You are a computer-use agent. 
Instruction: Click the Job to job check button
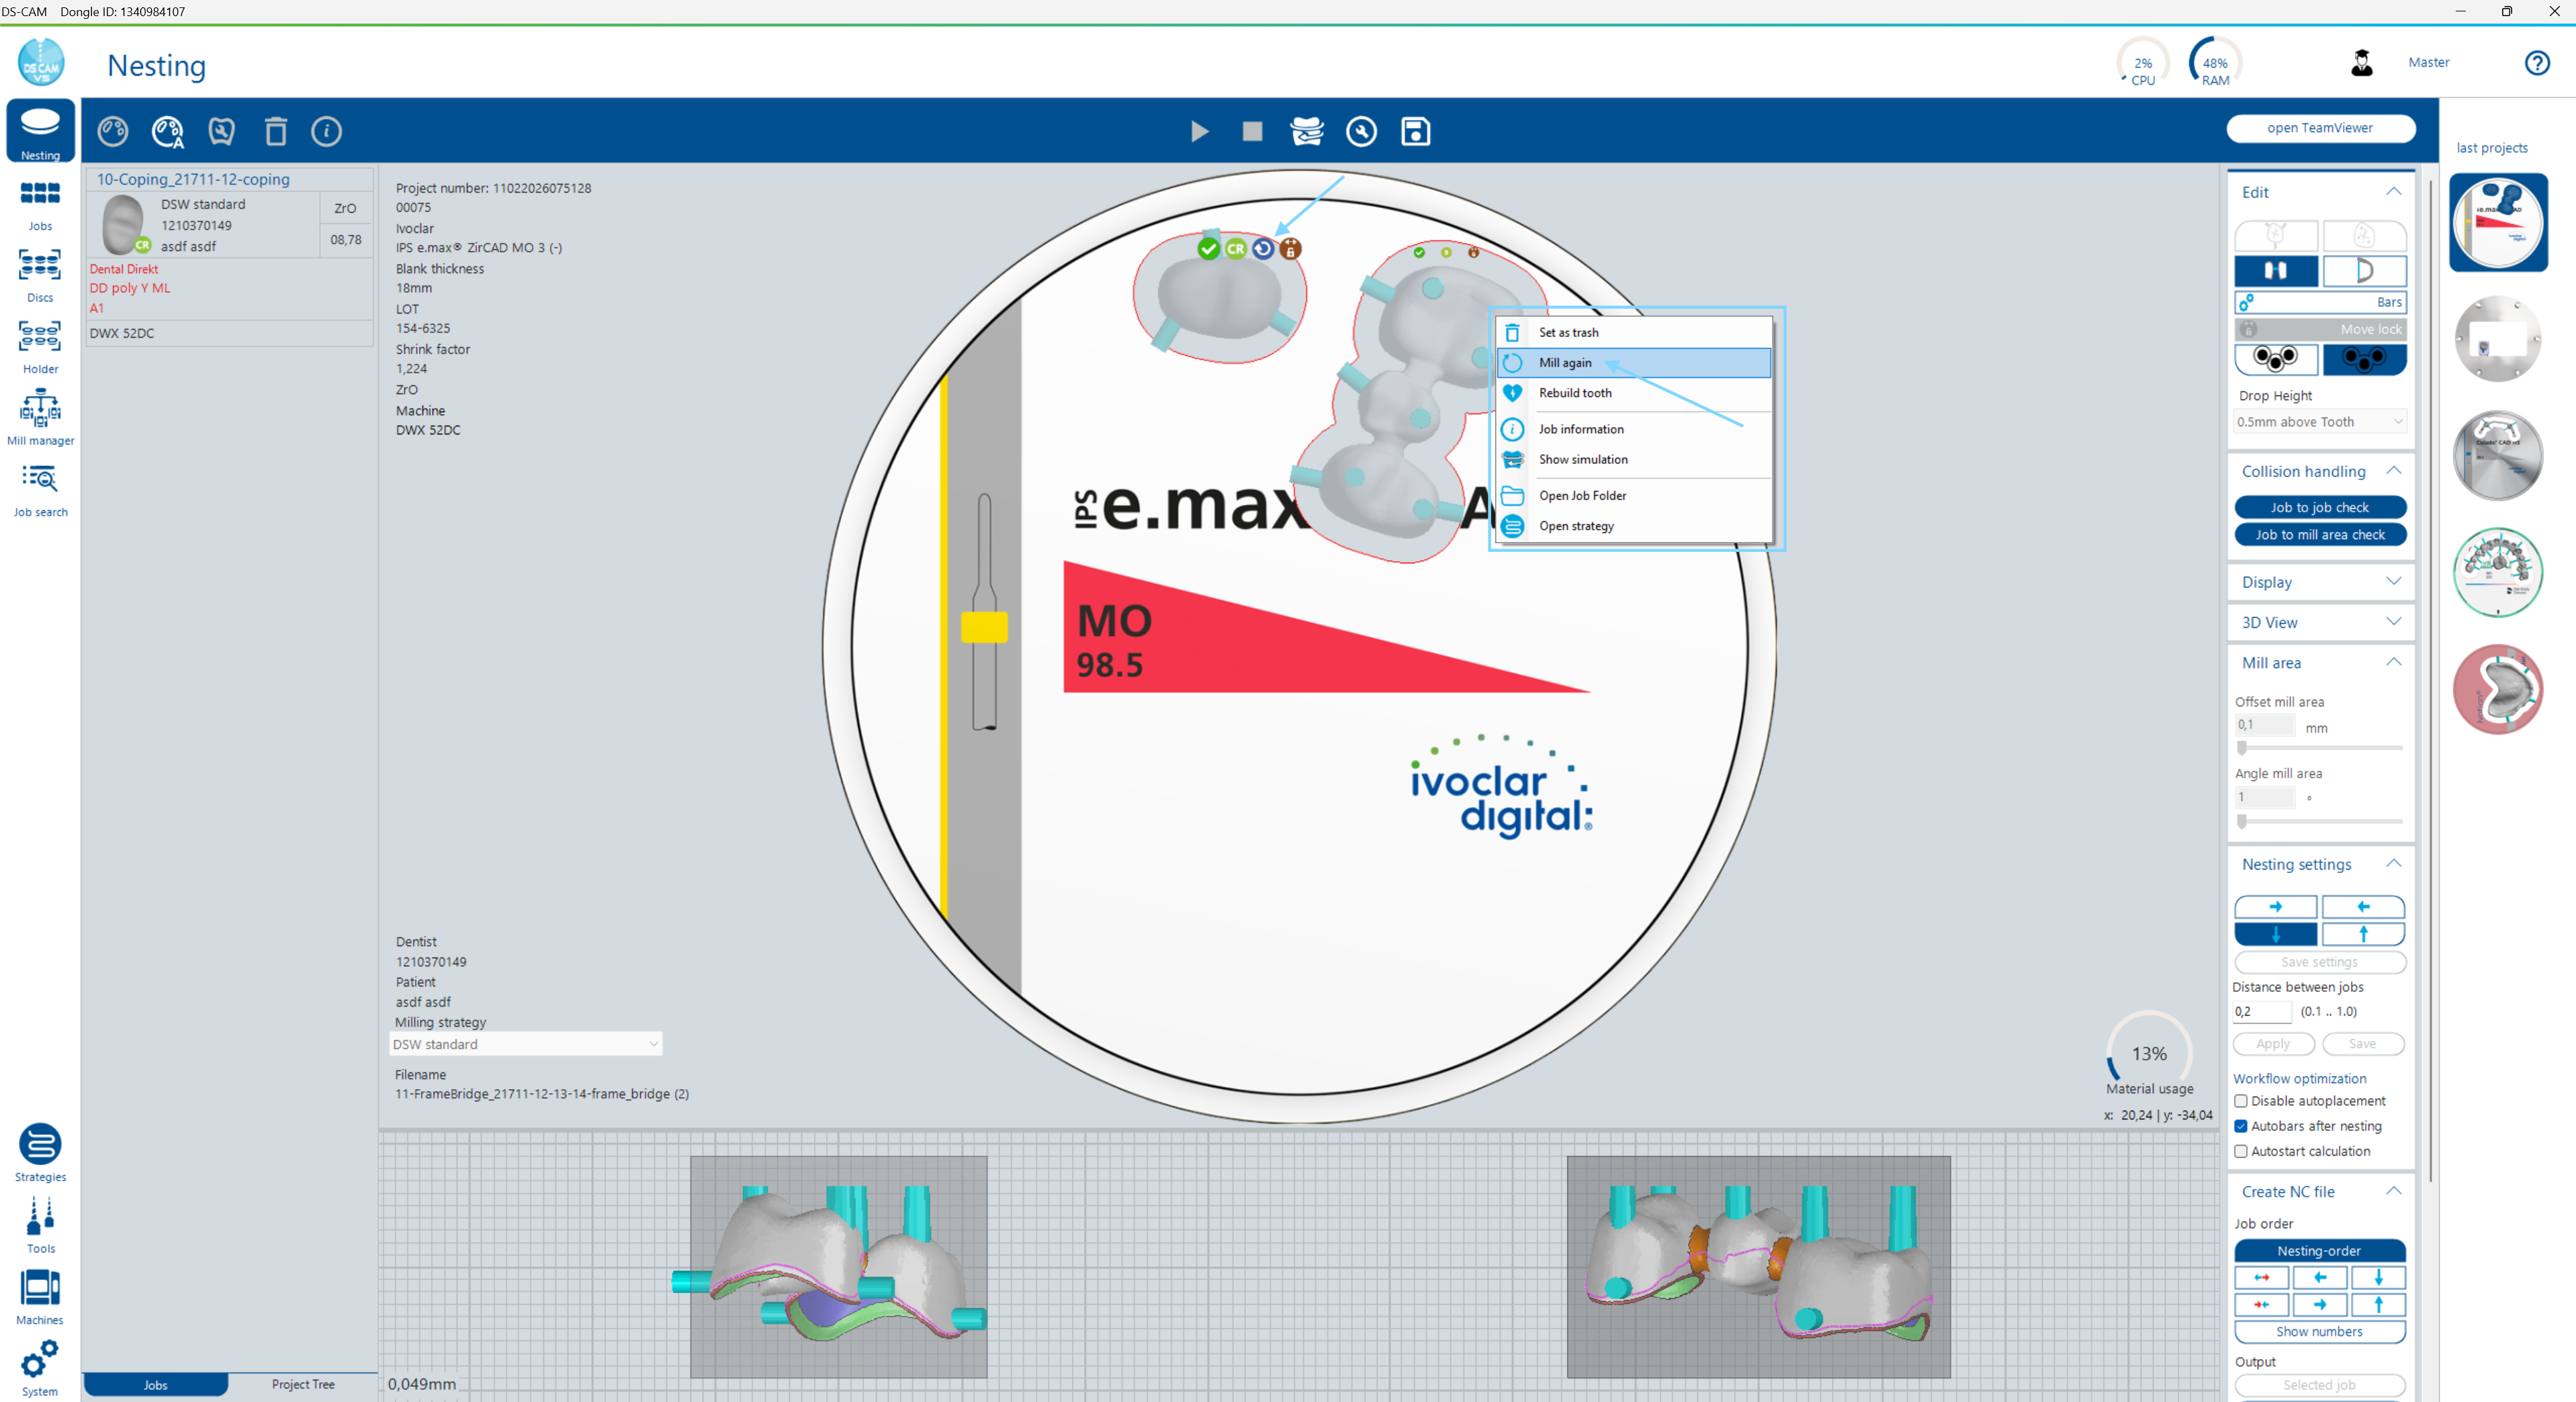coord(2319,508)
